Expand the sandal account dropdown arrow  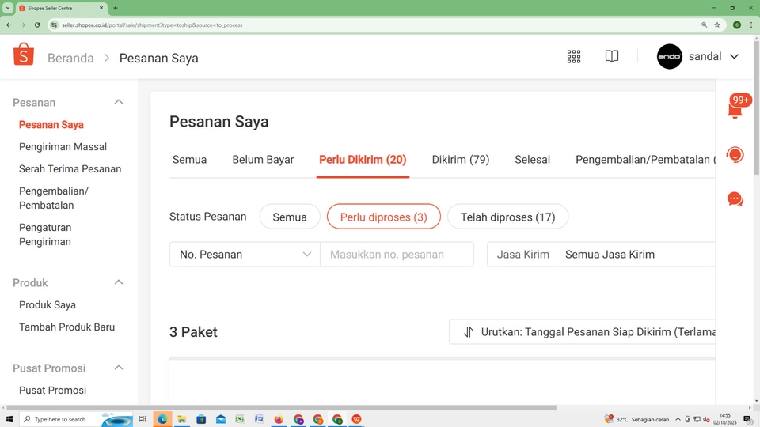[x=735, y=57]
